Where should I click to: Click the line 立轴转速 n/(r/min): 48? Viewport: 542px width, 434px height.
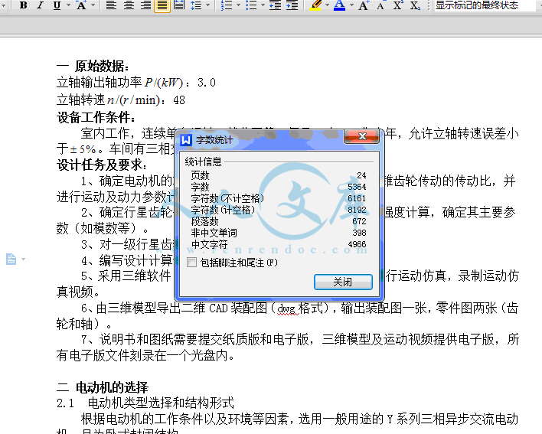(121, 100)
